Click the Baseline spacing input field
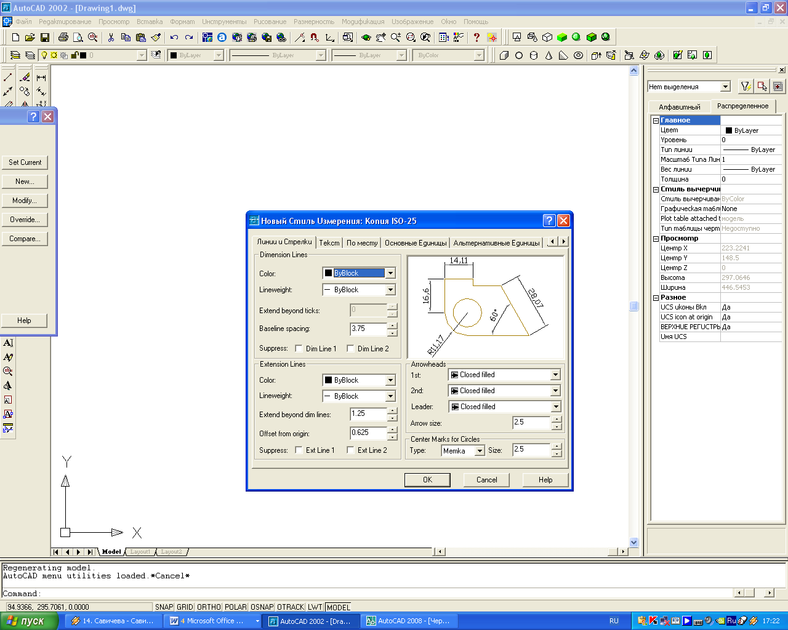788x630 pixels. (368, 329)
